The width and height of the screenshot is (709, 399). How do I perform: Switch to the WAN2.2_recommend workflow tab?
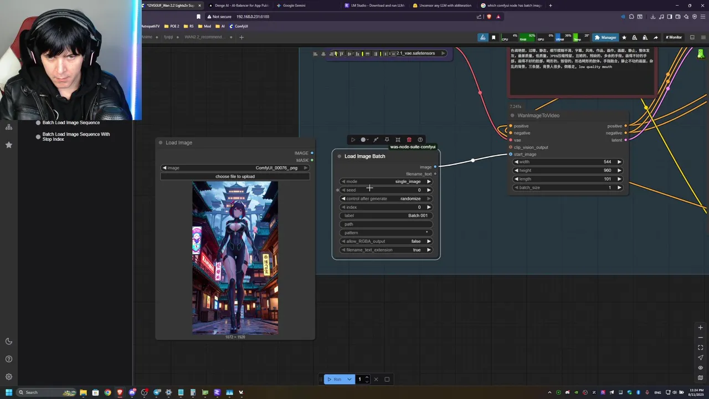coord(203,37)
